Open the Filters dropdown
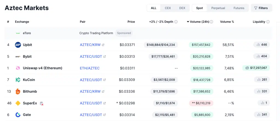The image size is (280, 121). click(x=261, y=8)
